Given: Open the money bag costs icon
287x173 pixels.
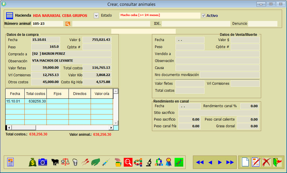Looking at the screenshot, I should tap(33, 162).
